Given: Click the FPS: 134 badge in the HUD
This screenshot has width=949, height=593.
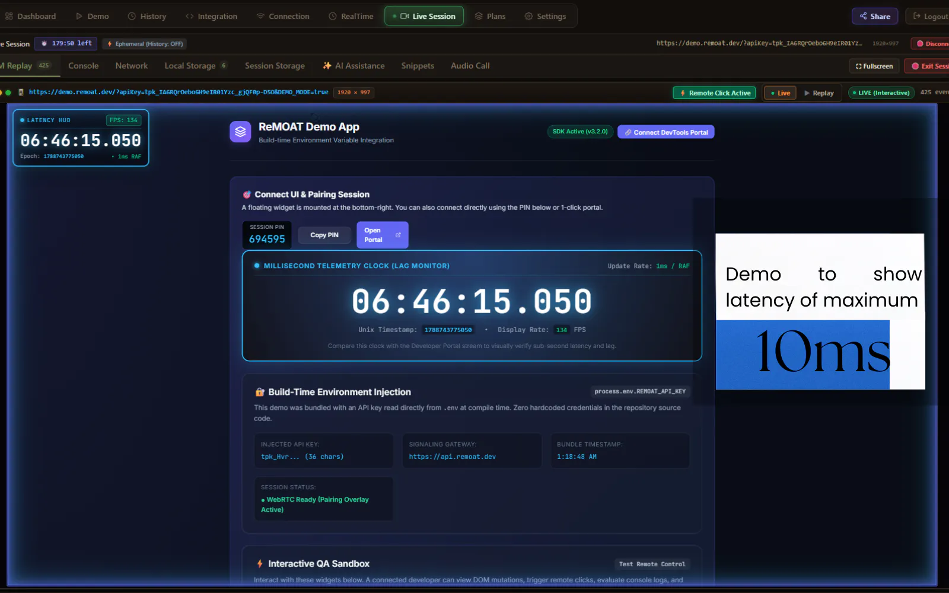Looking at the screenshot, I should [123, 120].
